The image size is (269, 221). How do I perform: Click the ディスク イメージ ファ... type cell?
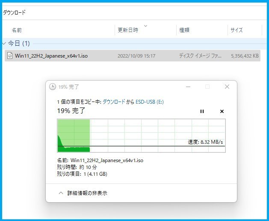click(x=200, y=56)
